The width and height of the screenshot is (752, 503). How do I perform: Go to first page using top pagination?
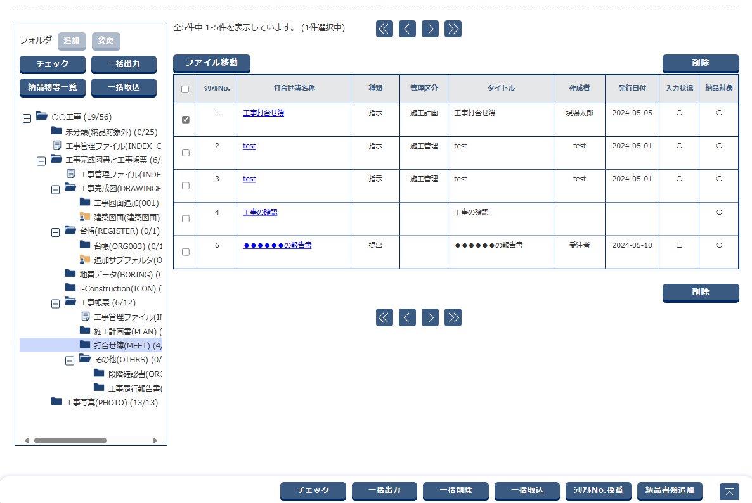[384, 29]
